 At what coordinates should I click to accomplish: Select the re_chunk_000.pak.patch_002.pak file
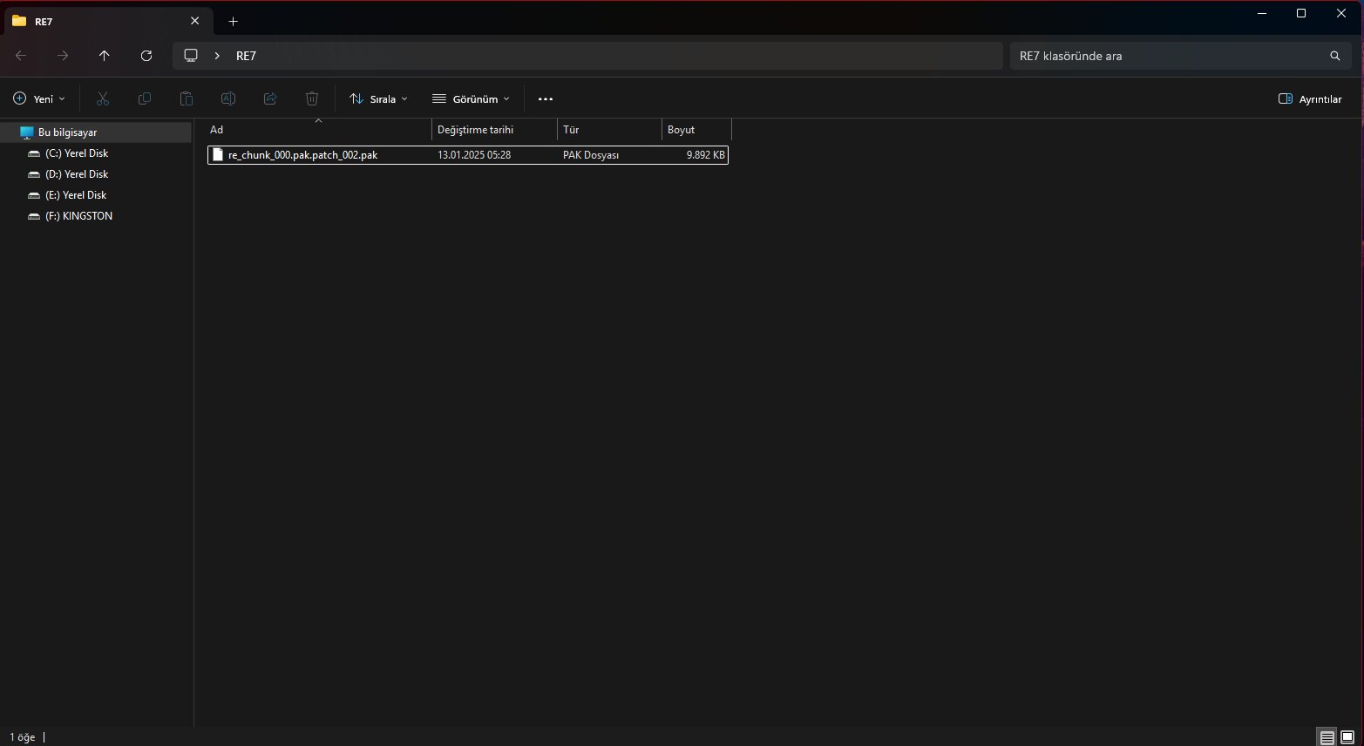point(302,154)
